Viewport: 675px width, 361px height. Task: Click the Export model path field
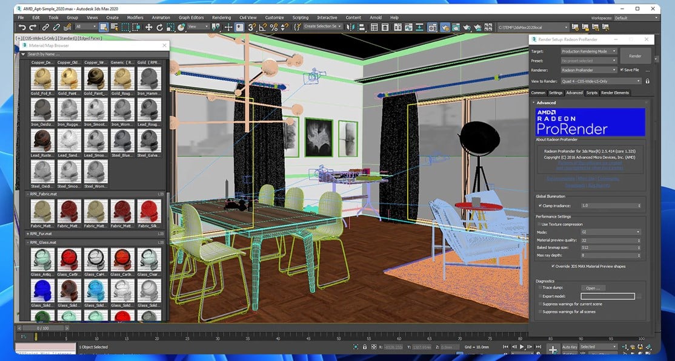607,296
